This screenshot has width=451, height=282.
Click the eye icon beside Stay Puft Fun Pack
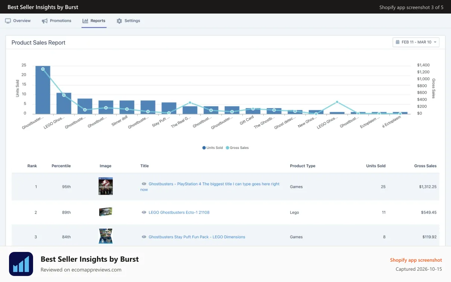pyautogui.click(x=144, y=237)
